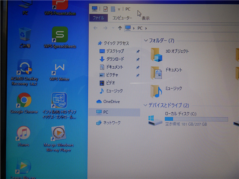This screenshot has height=179, width=239.
Task: Select the ドキュメント folder in main pane
Action: coord(166,73)
